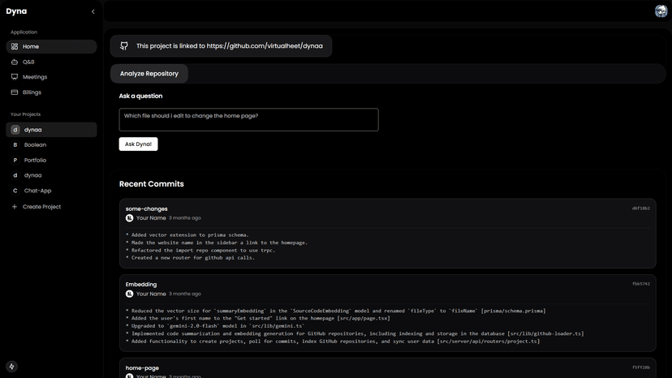Click 'Refactored the import repo component' line
The image size is (672, 378).
200,251
